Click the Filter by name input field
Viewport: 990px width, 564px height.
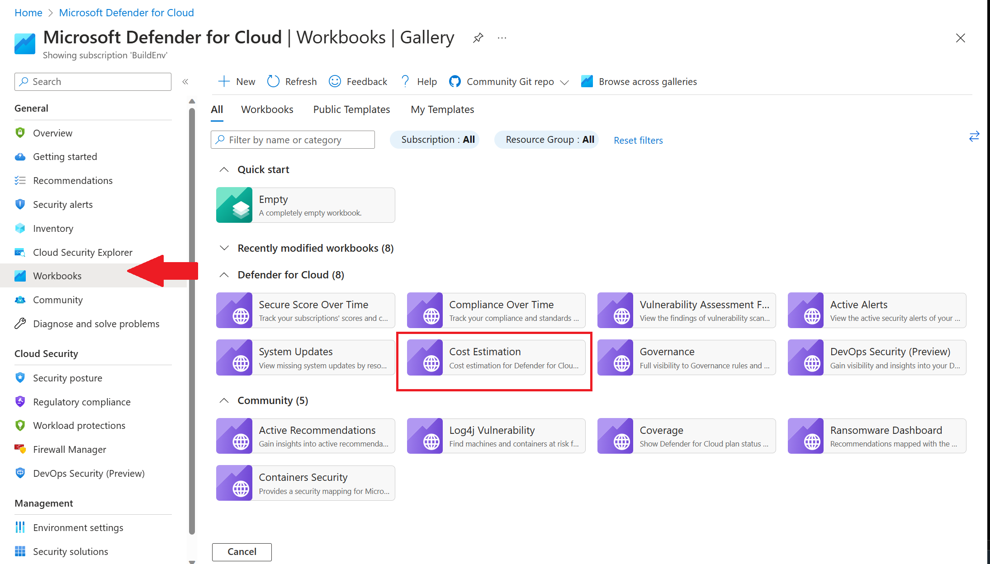coord(298,140)
